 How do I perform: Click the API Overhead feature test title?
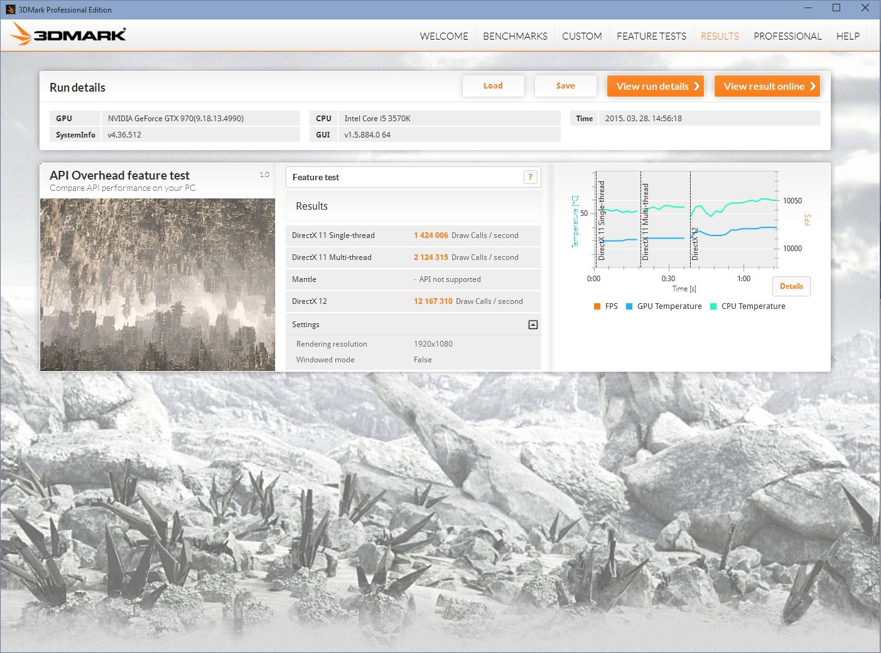pos(119,175)
